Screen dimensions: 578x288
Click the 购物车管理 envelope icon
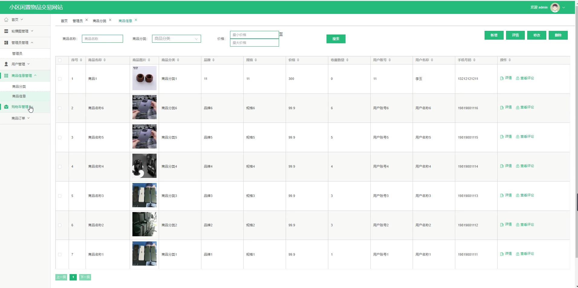6,107
